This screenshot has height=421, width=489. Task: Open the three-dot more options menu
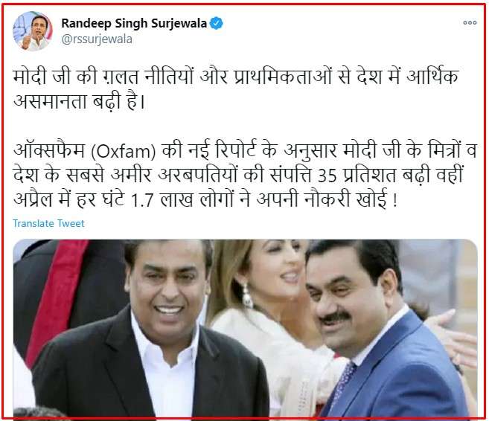[470, 23]
